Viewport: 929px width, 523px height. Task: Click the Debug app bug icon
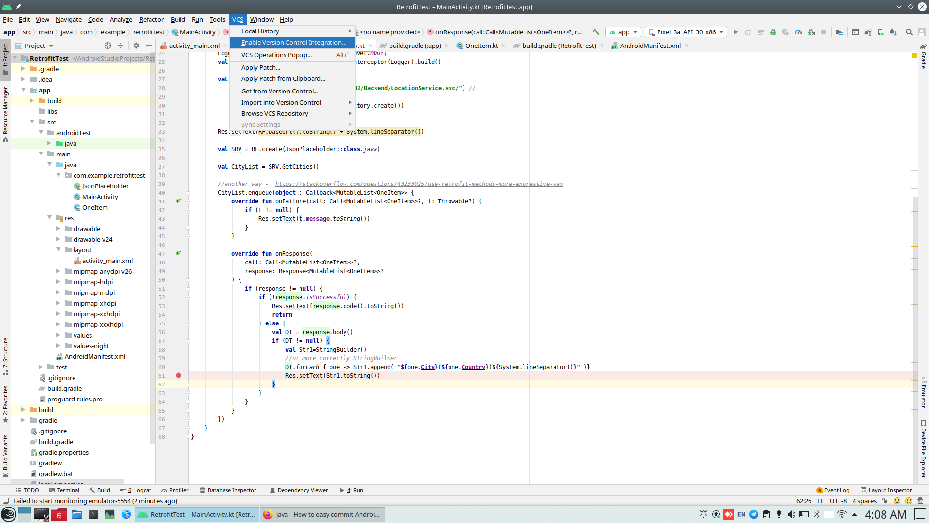tap(773, 32)
